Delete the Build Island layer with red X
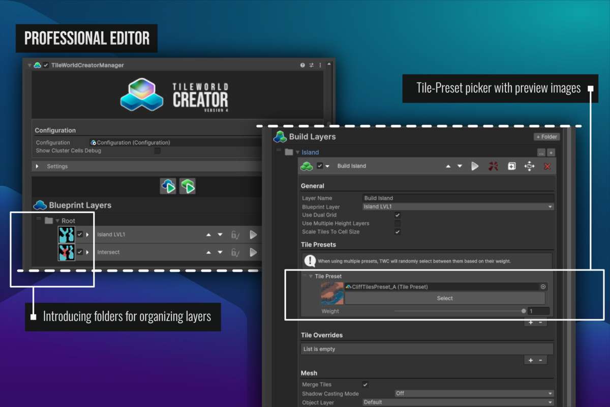 547,166
